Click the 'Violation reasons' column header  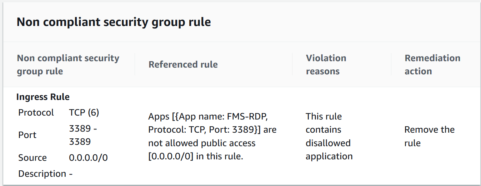pyautogui.click(x=326, y=65)
